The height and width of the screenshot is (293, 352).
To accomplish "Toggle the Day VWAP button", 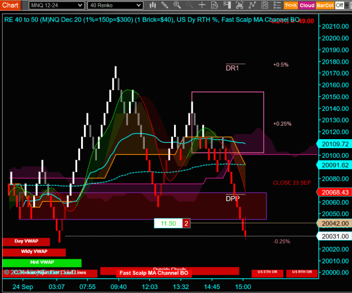I will [x=26, y=242].
